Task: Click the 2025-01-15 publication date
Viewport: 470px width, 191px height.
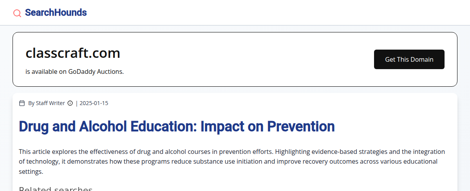Action: tap(94, 103)
